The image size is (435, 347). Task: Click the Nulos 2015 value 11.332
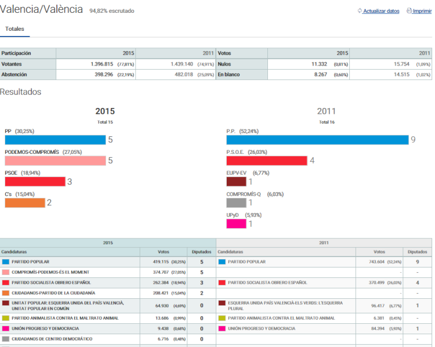319,64
